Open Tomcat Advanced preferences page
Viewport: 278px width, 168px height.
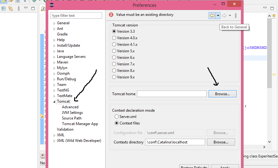pyautogui.click(x=70, y=107)
